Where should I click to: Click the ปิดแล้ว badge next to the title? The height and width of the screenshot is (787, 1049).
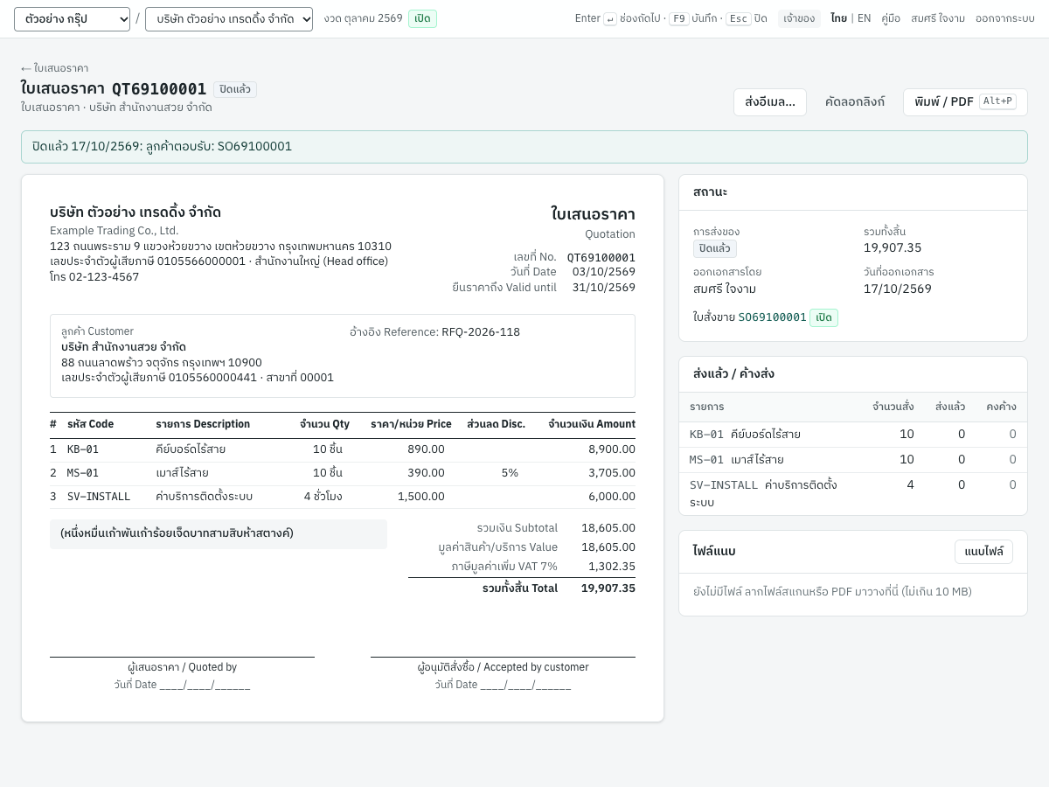point(235,89)
